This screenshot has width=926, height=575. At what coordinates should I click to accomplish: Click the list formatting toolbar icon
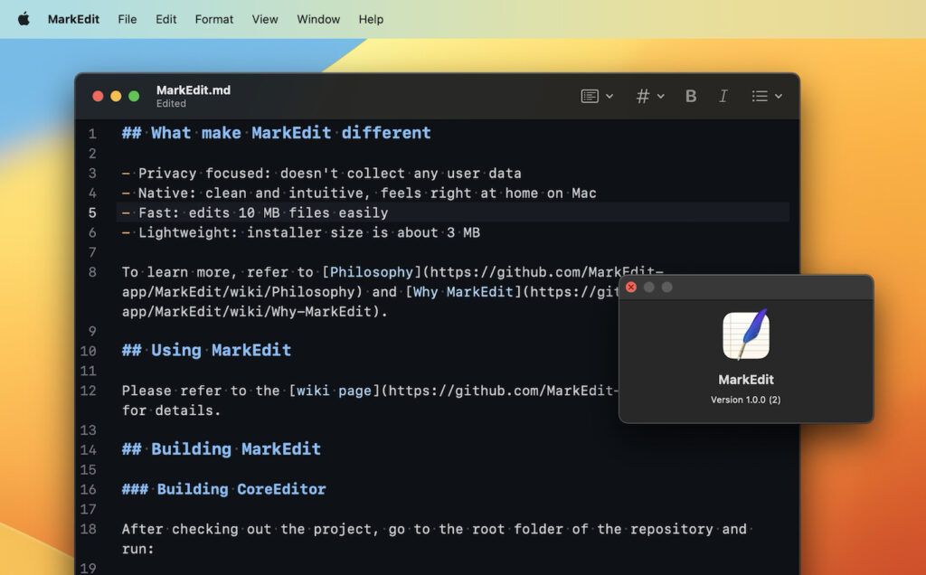761,96
